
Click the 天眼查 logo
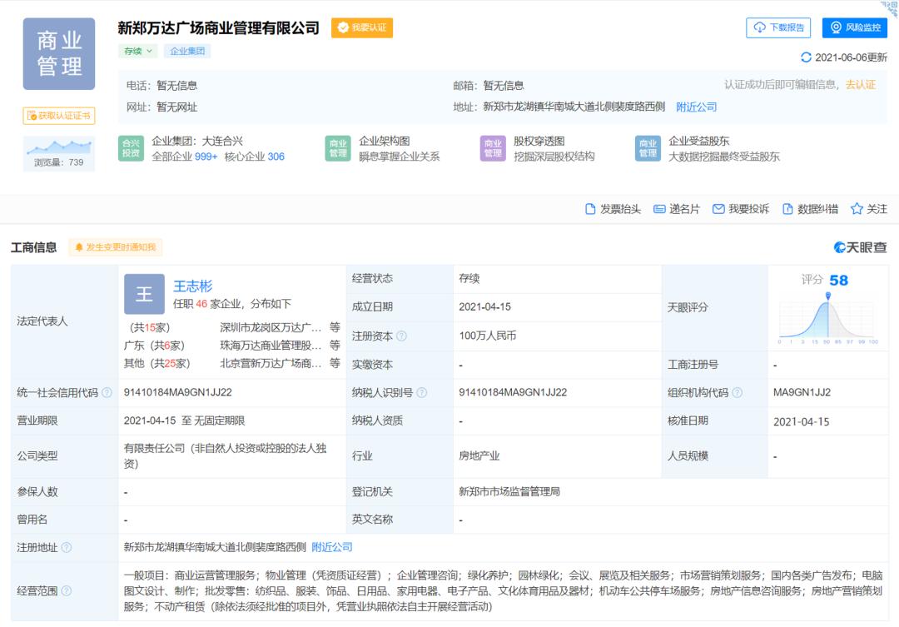point(860,247)
